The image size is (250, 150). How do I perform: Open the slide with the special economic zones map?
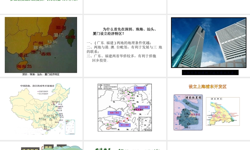point(41,46)
